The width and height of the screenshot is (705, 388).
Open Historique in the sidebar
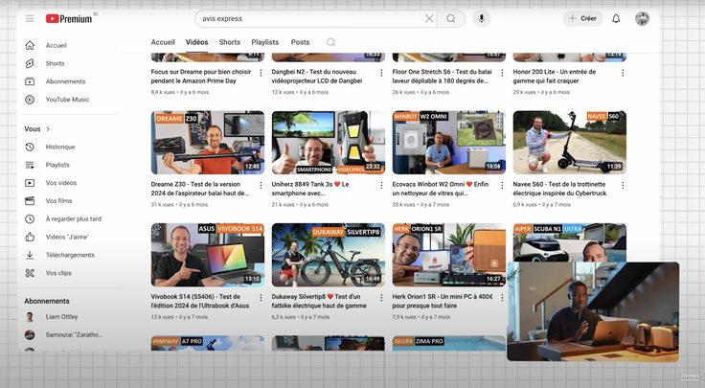pyautogui.click(x=60, y=147)
